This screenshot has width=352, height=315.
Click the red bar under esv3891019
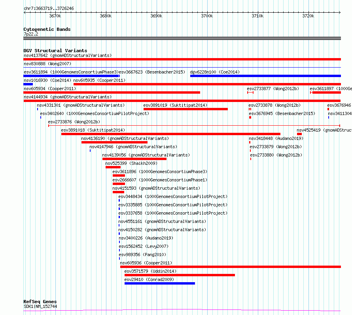tap(185, 109)
